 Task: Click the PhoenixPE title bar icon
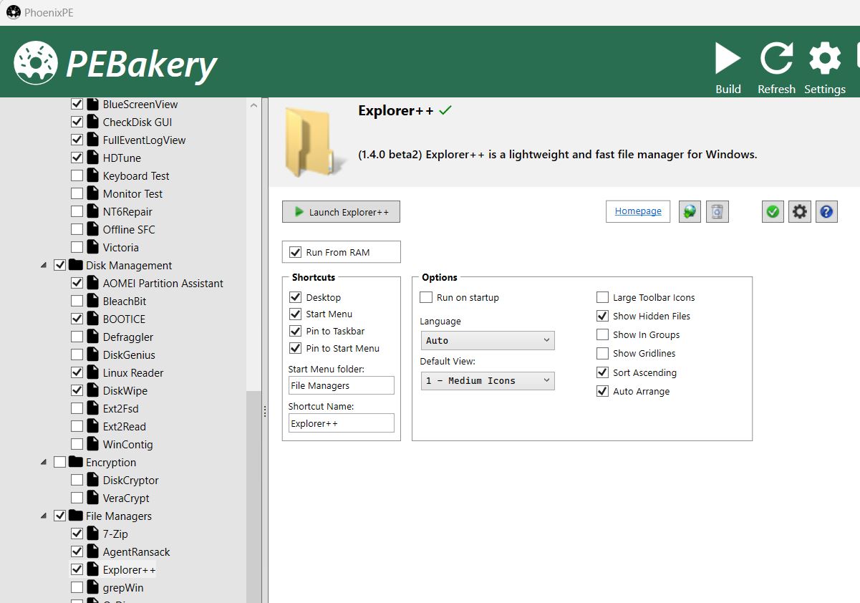[x=13, y=12]
